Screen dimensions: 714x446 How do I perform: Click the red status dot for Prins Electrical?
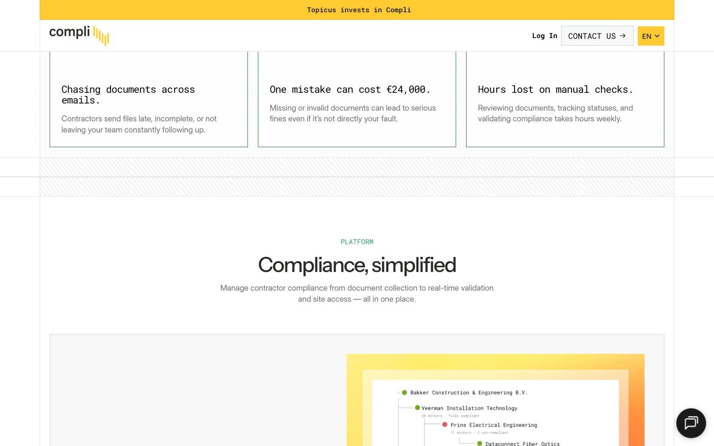tap(445, 425)
